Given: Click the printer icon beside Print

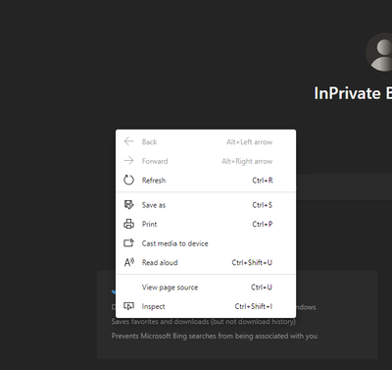Looking at the screenshot, I should (128, 224).
